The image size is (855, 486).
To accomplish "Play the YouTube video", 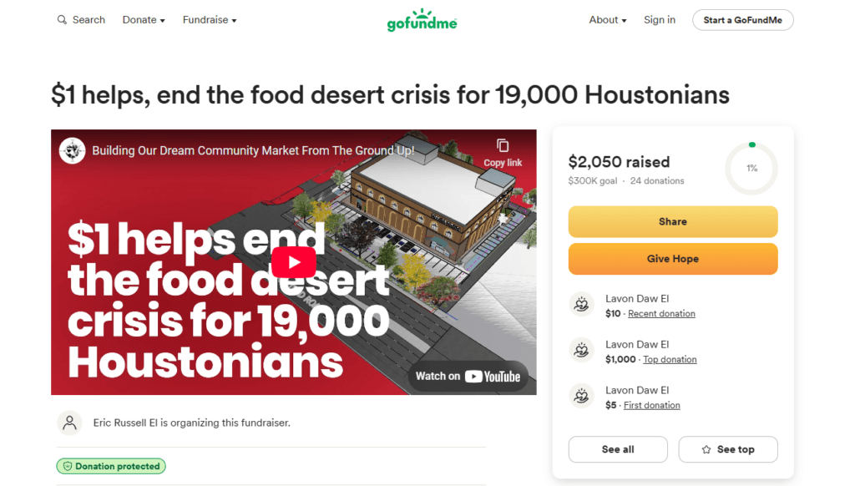I will click(x=294, y=262).
